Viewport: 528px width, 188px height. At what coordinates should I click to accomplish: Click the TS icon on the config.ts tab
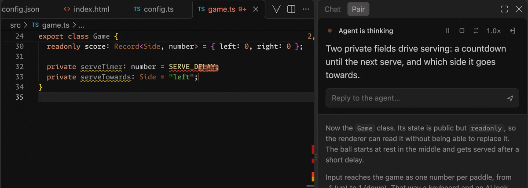(x=137, y=9)
